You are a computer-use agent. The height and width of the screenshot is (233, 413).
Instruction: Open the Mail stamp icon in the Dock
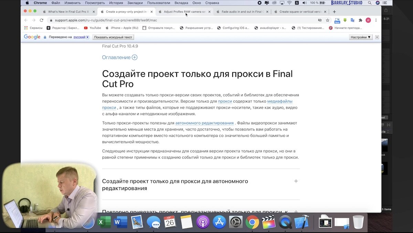(x=137, y=222)
